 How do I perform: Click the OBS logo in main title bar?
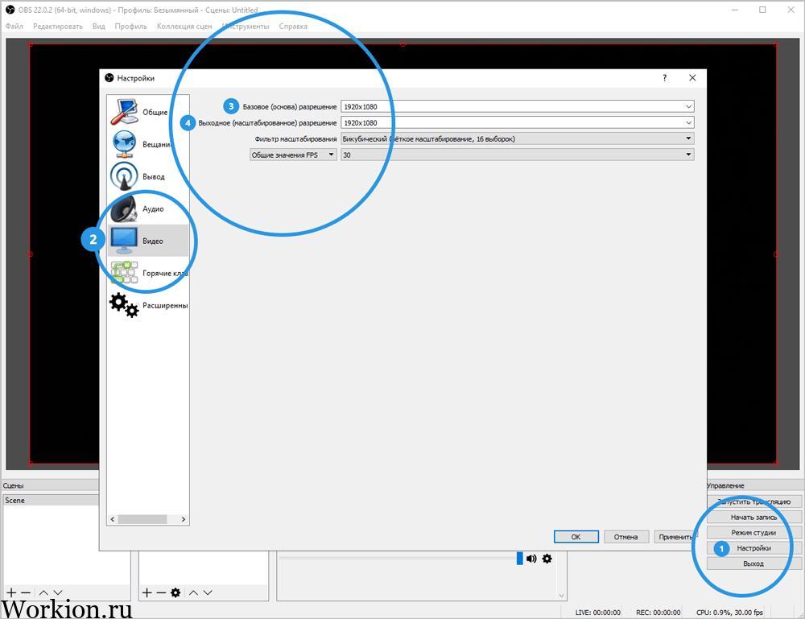[x=10, y=10]
